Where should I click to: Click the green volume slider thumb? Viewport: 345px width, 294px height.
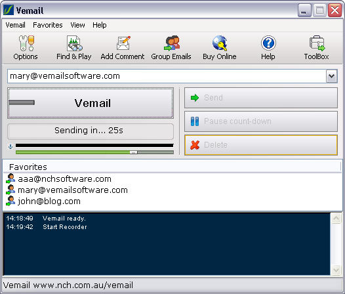point(133,152)
